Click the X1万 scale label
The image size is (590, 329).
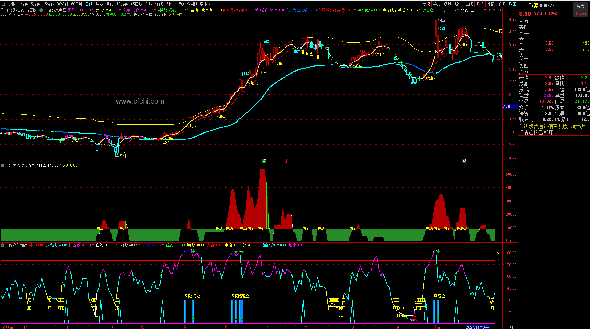click(507, 240)
